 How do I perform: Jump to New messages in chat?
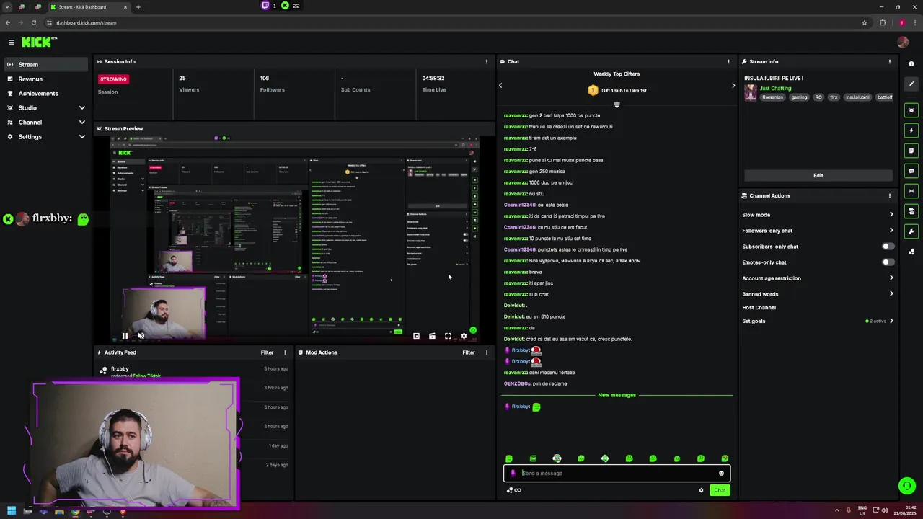coord(617,395)
